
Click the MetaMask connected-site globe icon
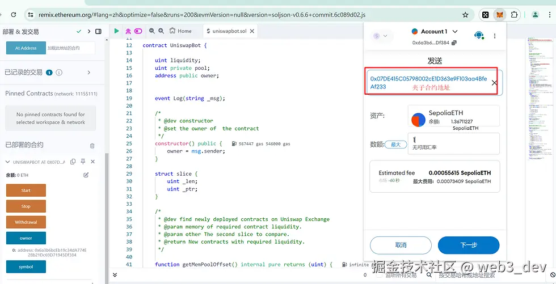click(479, 35)
